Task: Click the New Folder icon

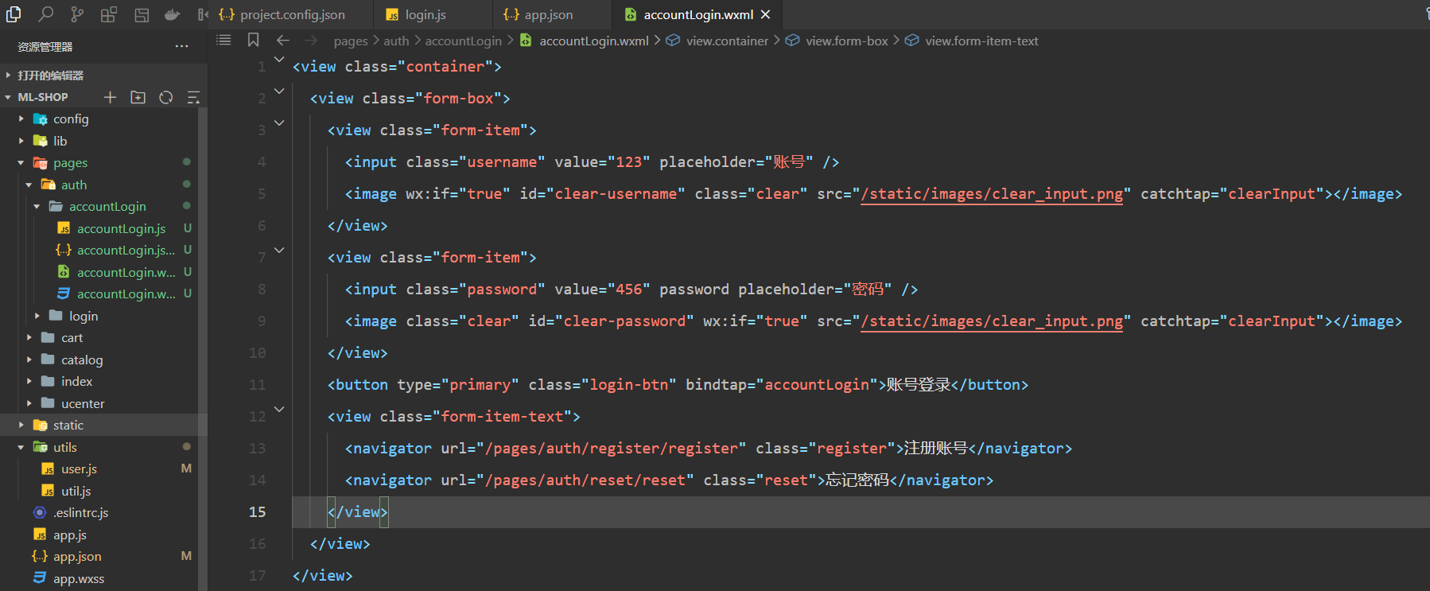Action: pos(138,97)
